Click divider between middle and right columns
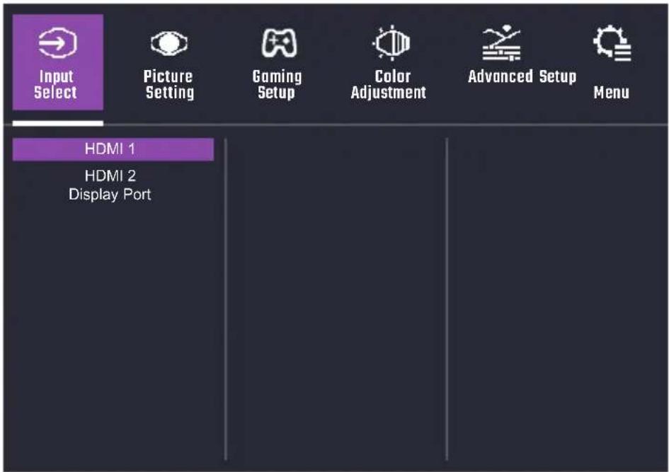Image resolution: width=669 pixels, height=472 pixels. click(x=447, y=299)
